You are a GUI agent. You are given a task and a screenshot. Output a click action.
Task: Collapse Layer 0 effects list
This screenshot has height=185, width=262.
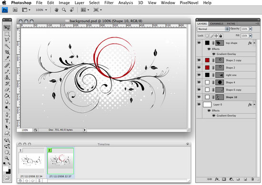[x=254, y=105]
